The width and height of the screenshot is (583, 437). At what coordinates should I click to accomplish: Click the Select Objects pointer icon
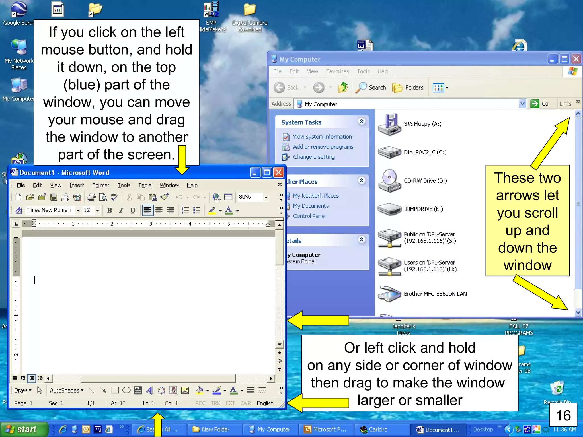coord(40,390)
